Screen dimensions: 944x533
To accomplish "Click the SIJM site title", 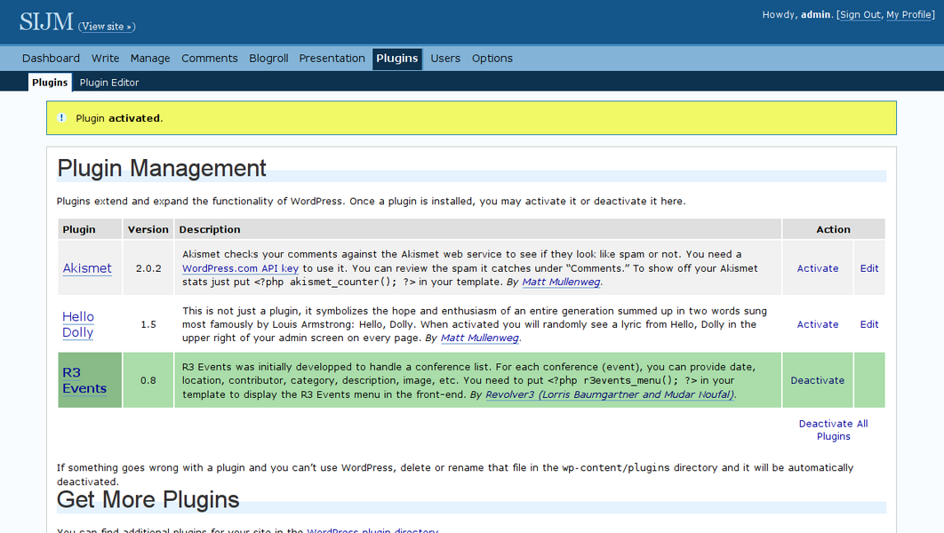I will [x=45, y=21].
